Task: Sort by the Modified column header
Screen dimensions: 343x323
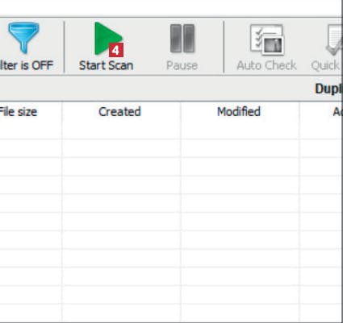Action: pos(239,112)
